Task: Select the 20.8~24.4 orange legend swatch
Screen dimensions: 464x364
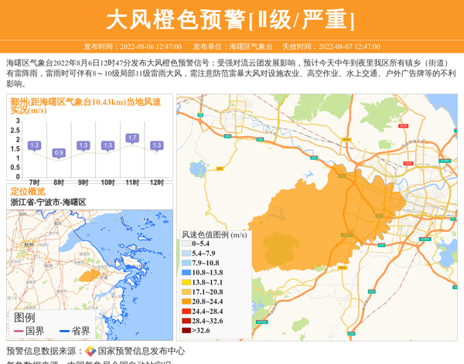Action: click(186, 301)
